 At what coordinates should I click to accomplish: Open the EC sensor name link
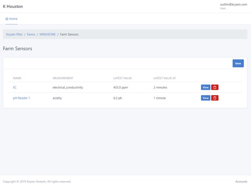(x=15, y=87)
